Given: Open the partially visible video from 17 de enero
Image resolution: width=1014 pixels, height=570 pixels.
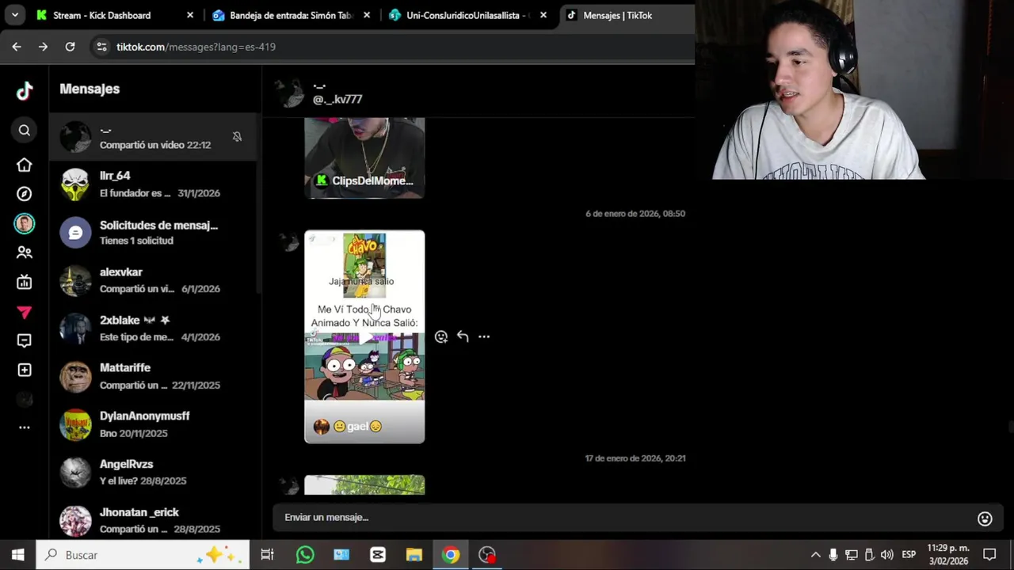Looking at the screenshot, I should (364, 484).
